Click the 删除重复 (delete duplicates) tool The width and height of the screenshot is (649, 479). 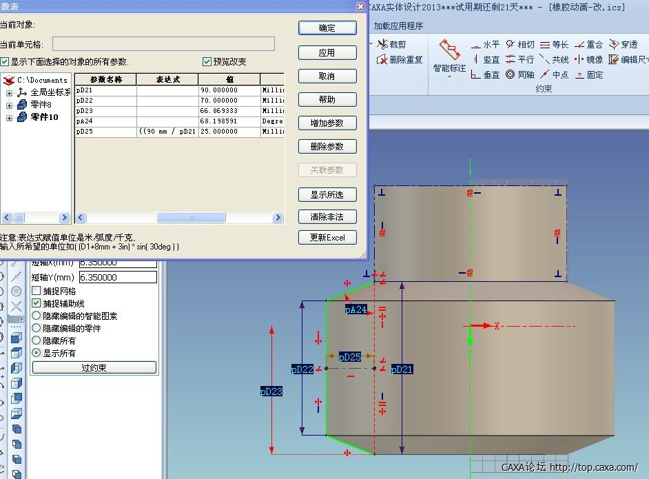[400, 59]
